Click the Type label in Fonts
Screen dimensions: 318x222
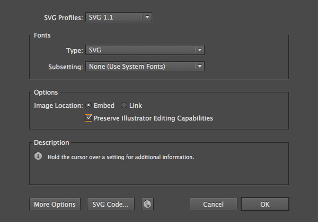(74, 51)
